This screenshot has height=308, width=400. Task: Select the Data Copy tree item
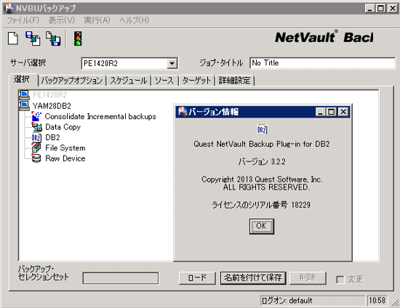click(63, 127)
